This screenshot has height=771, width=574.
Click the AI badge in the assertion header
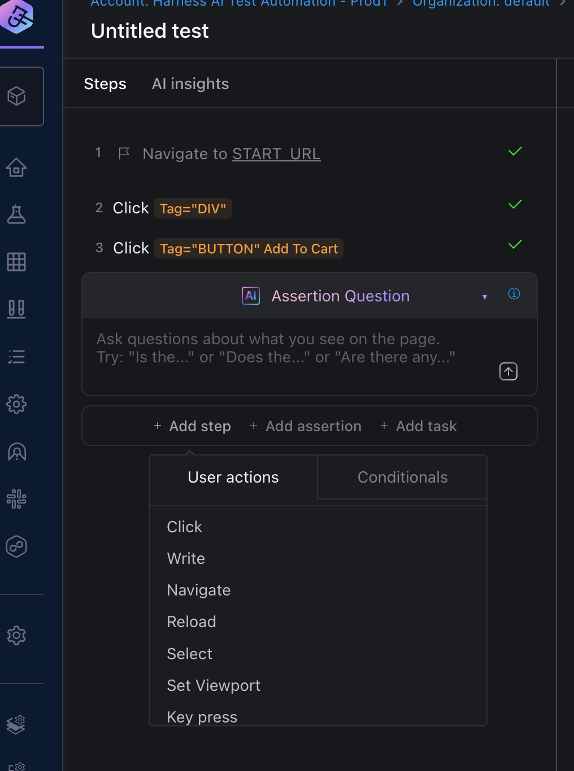[250, 295]
